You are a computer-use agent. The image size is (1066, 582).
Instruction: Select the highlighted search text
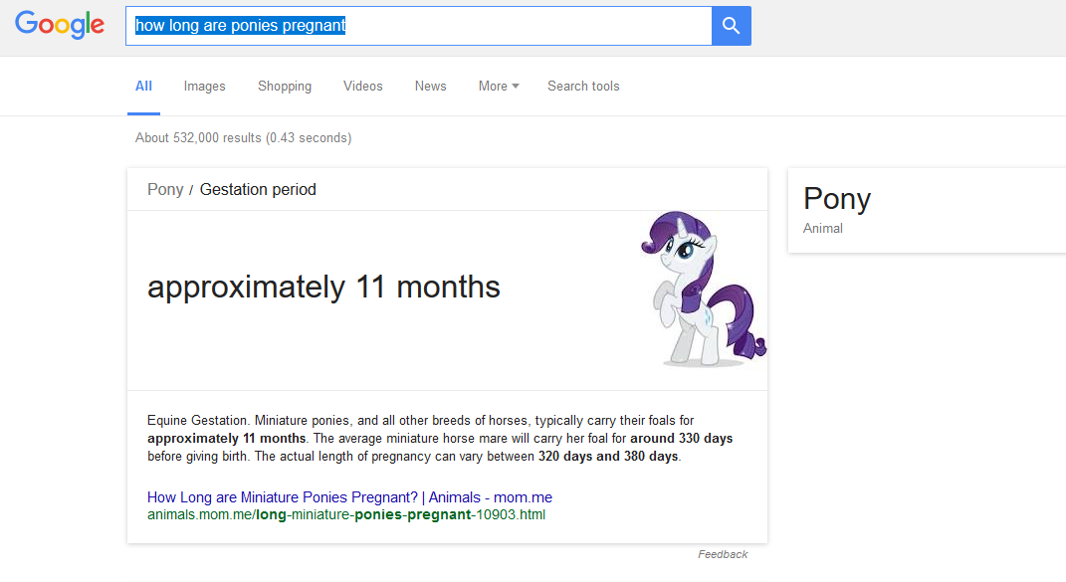point(237,25)
